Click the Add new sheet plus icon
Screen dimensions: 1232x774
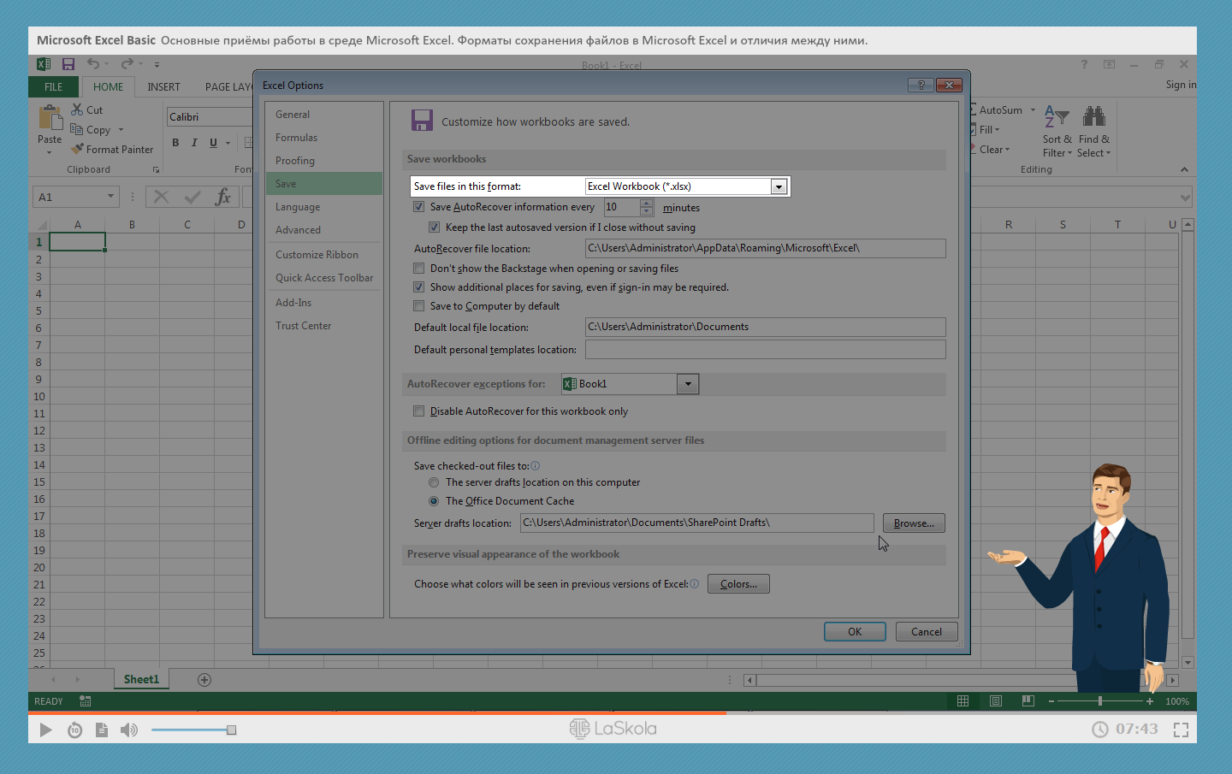[x=204, y=680]
